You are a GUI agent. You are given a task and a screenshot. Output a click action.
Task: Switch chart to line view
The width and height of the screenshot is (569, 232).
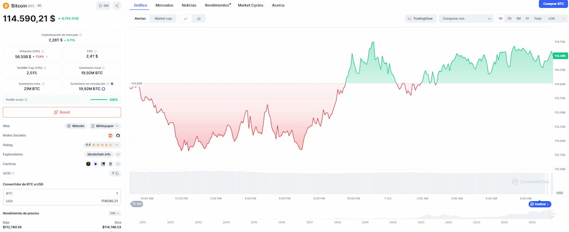tap(185, 19)
